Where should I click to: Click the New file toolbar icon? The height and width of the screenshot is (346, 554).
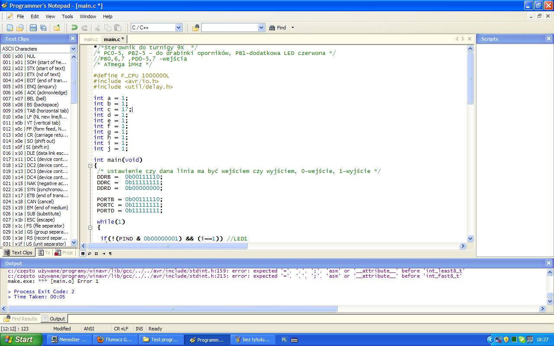click(x=10, y=28)
